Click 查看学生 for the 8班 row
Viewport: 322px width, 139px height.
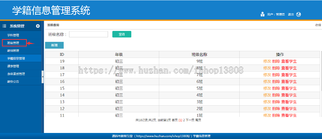(x=289, y=68)
